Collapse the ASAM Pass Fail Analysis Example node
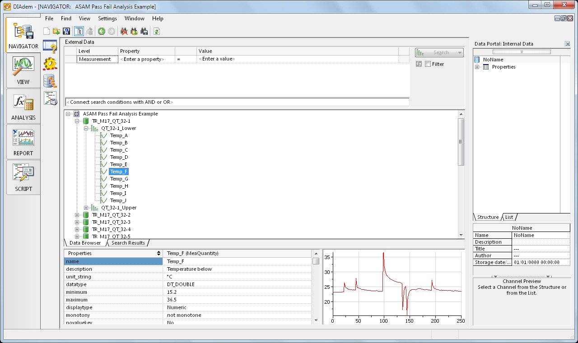 (68, 114)
